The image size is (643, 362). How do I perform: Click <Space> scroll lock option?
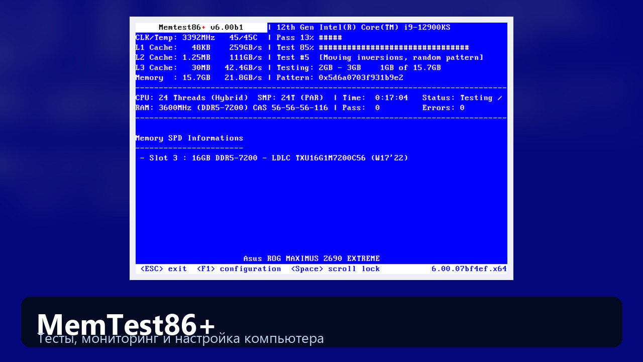coord(336,268)
